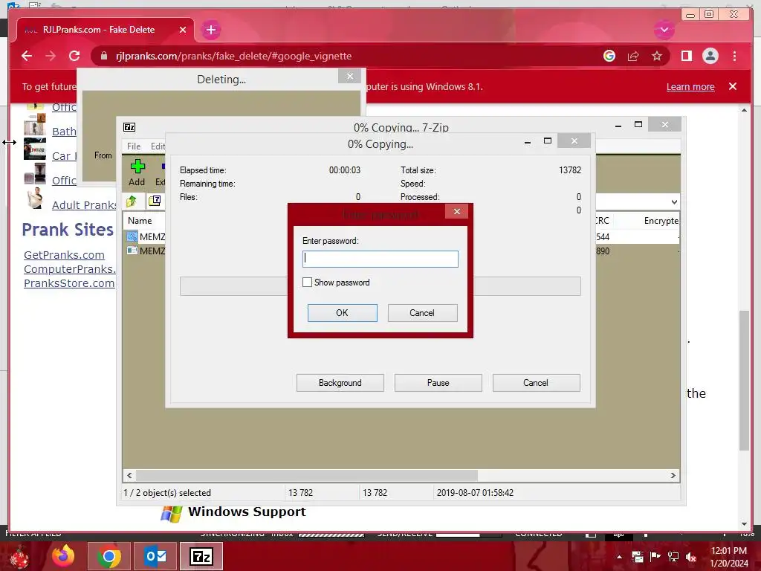
Task: Open 7-Zip from the taskbar
Action: point(201,556)
